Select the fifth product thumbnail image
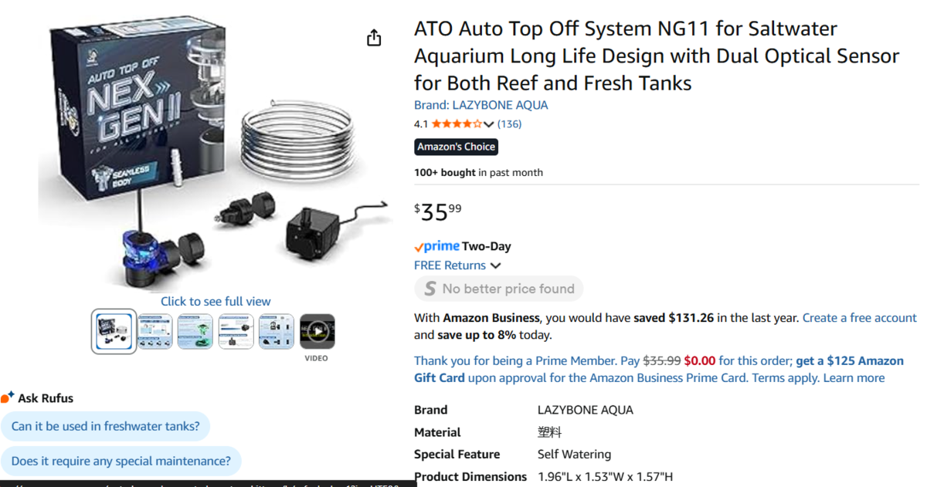 (277, 331)
